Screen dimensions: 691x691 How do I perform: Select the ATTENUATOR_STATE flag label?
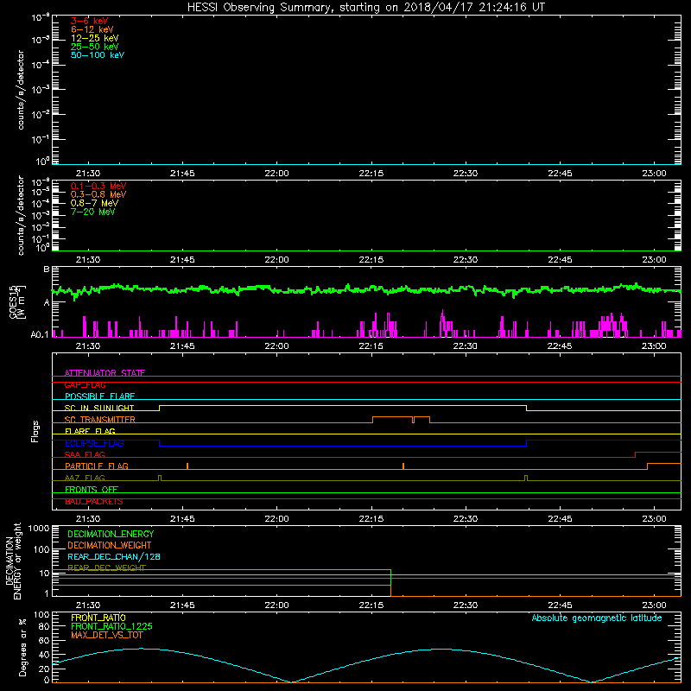(105, 373)
